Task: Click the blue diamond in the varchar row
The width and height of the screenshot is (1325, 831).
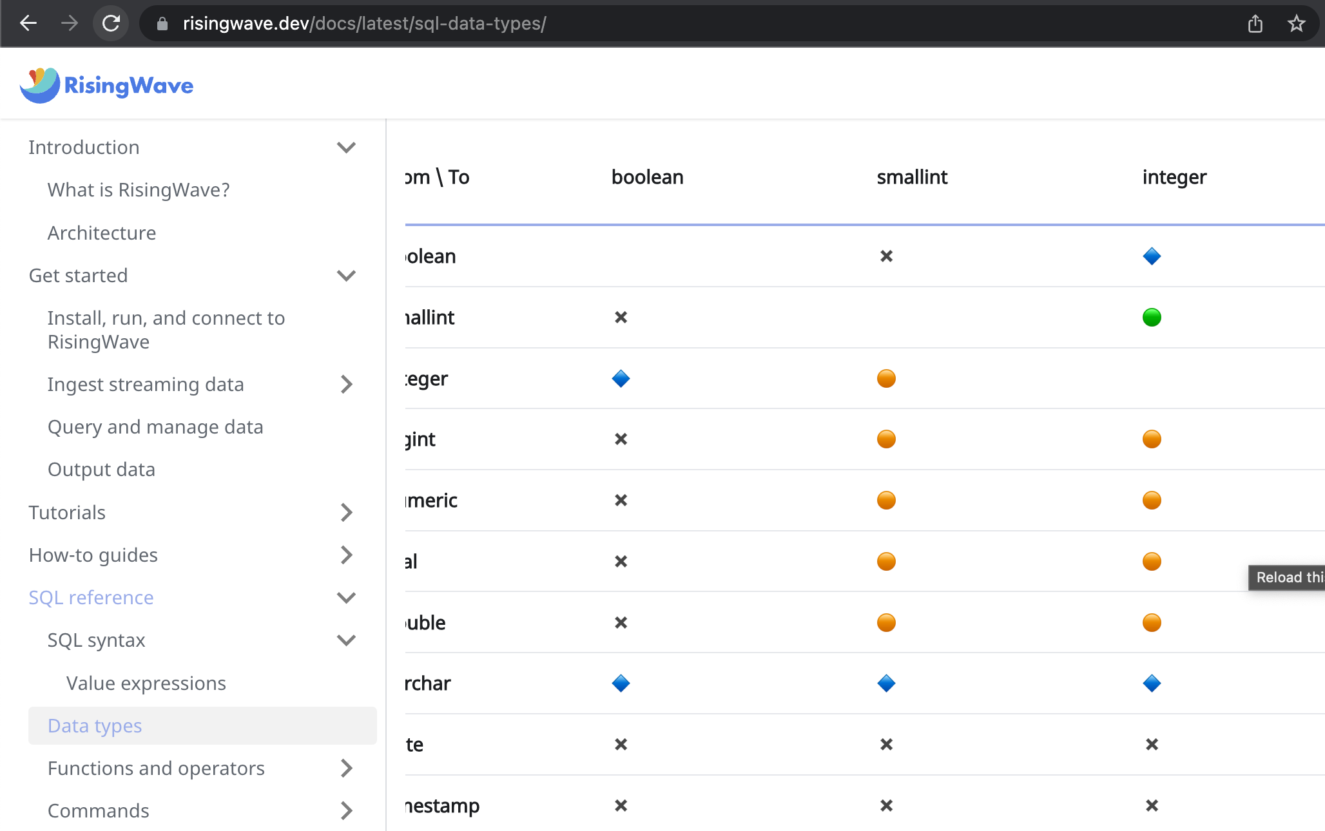Action: [620, 683]
